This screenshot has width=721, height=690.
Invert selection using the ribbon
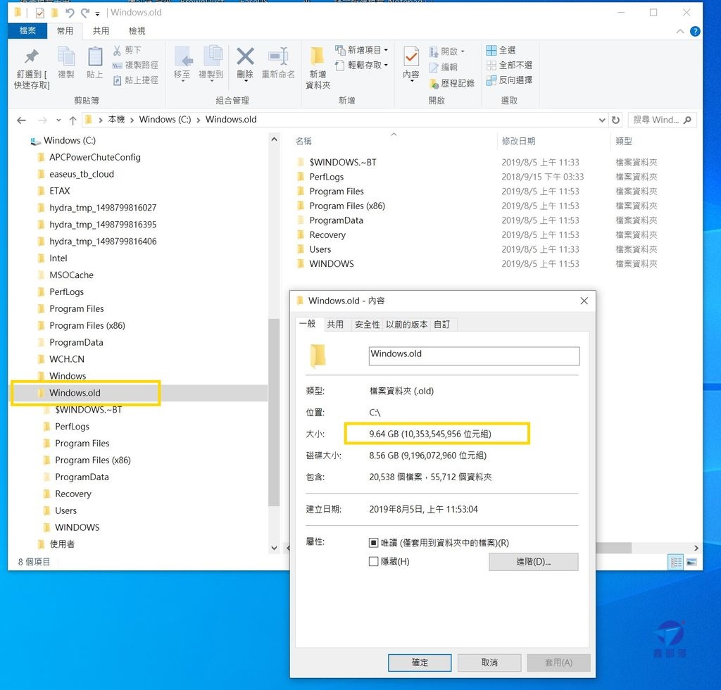pos(510,80)
